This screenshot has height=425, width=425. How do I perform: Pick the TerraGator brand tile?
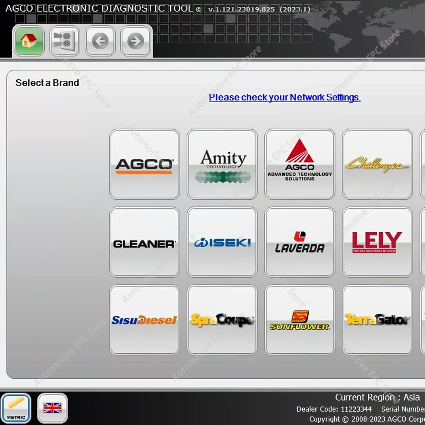point(377,320)
